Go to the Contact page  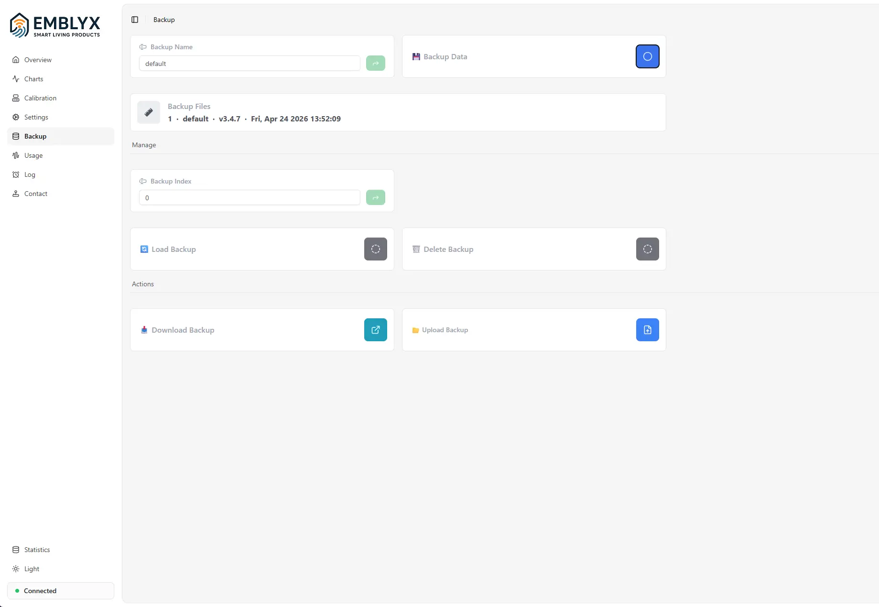[x=61, y=194]
